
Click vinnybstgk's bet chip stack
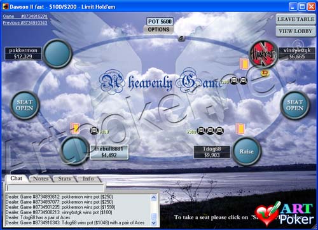tap(238, 81)
